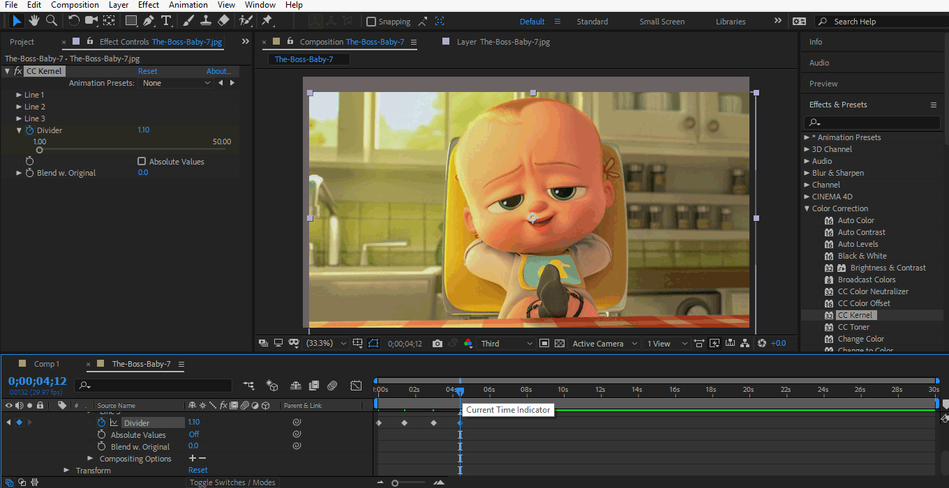This screenshot has width=949, height=488.
Task: Reset the CC Kernel effect
Action: [x=147, y=70]
